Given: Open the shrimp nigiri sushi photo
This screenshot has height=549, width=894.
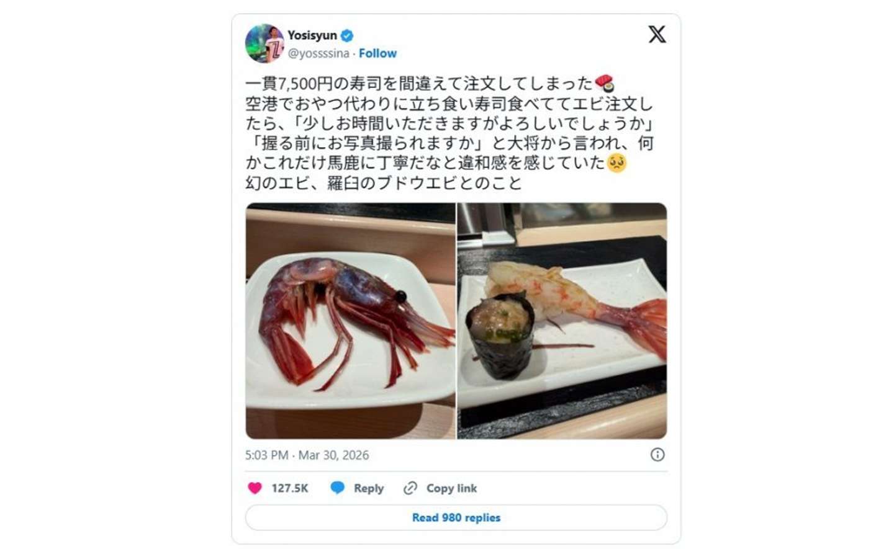Looking at the screenshot, I should 562,321.
